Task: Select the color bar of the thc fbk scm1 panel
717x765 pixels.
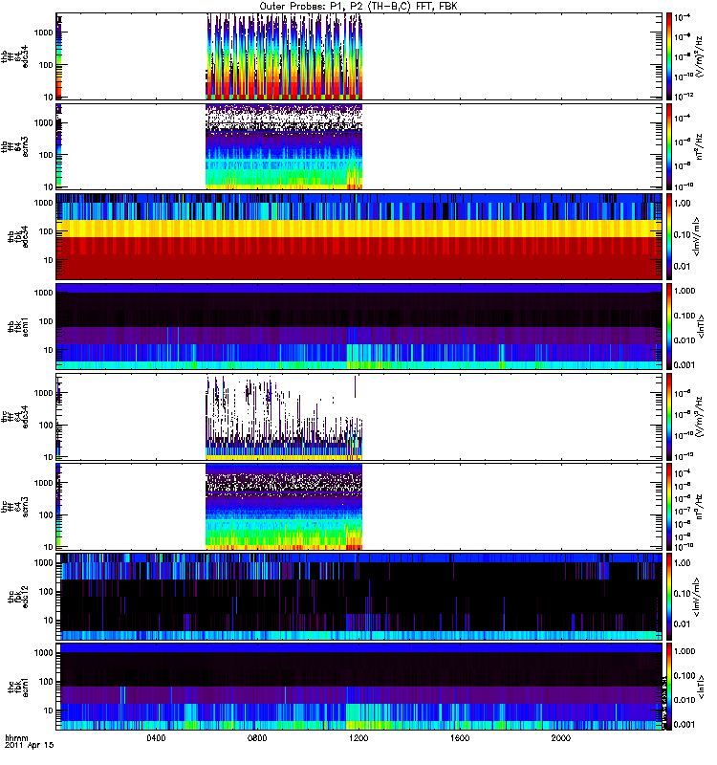Action: (669, 687)
